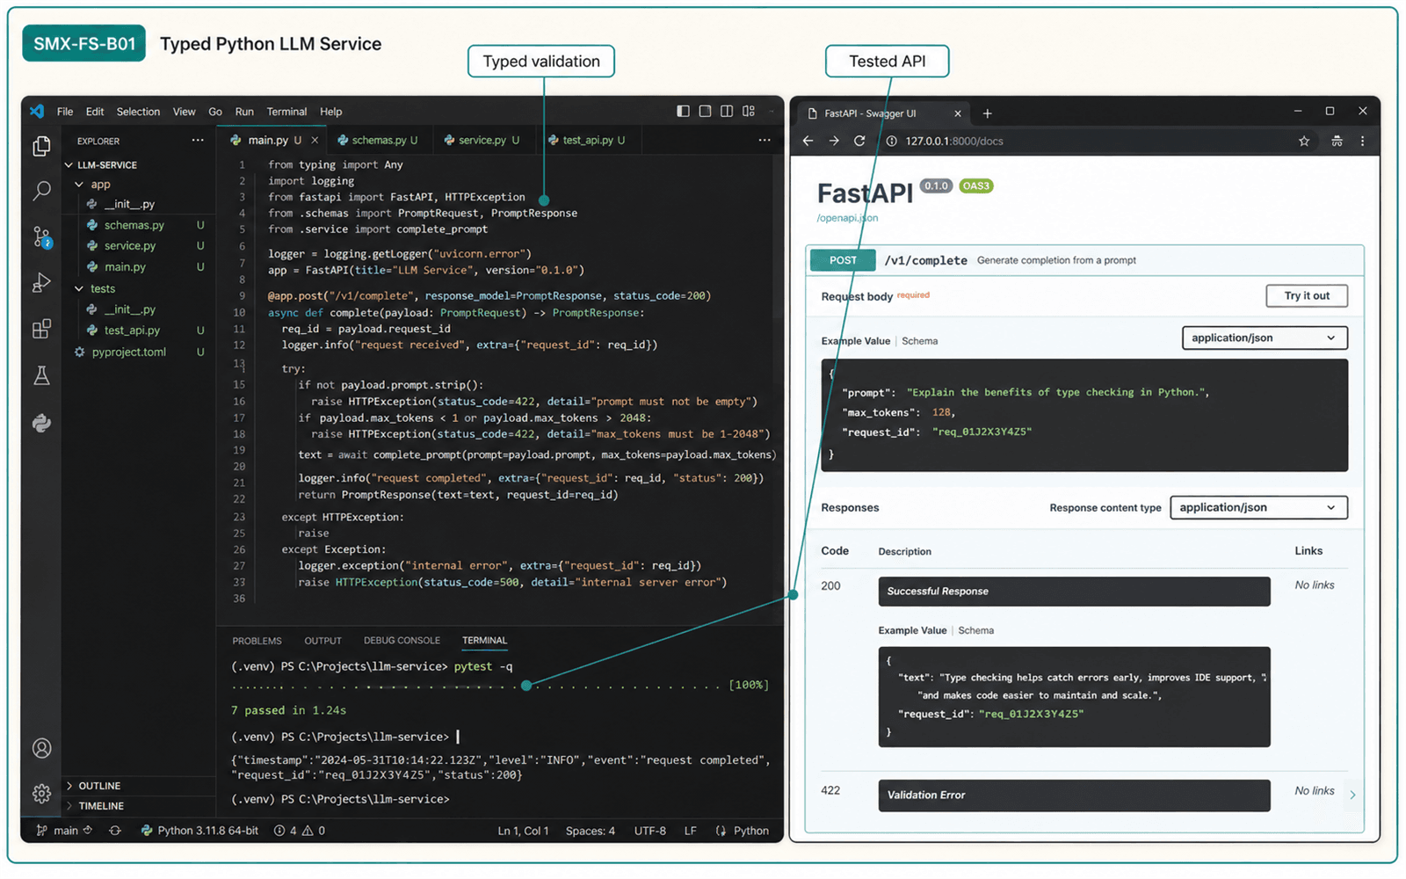Open the browser three-dot menu
1406x879 pixels.
click(x=1363, y=141)
